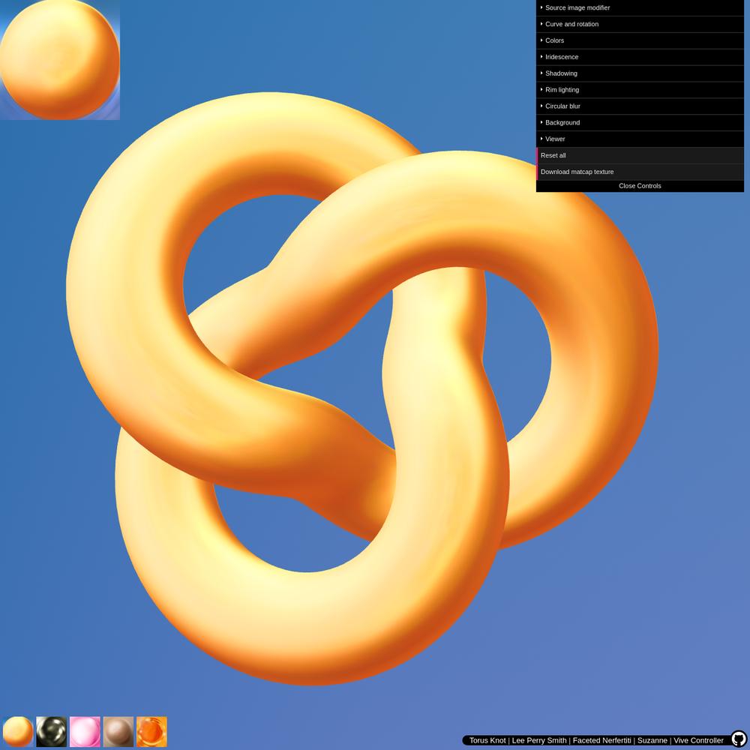Screen dimensions: 750x750
Task: Click Download matcap texture
Action: [640, 172]
